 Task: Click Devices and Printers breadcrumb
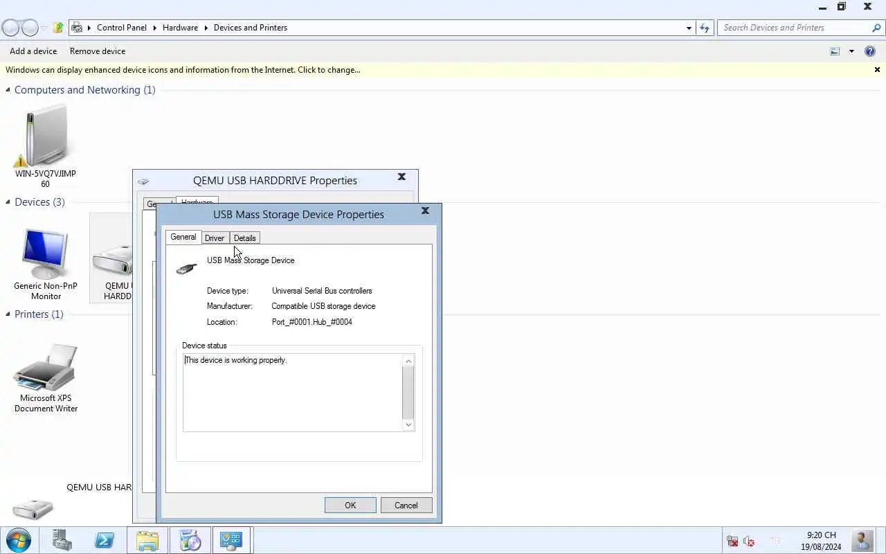click(251, 28)
